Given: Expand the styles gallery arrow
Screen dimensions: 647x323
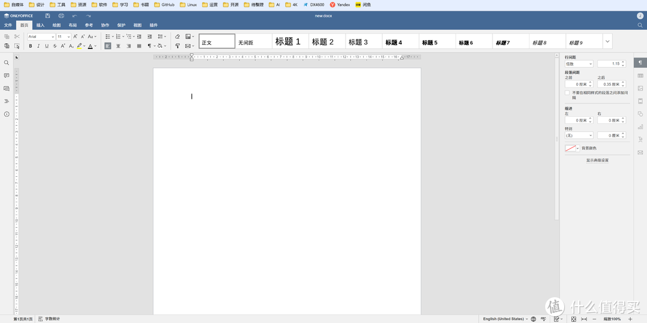Looking at the screenshot, I should click(607, 41).
